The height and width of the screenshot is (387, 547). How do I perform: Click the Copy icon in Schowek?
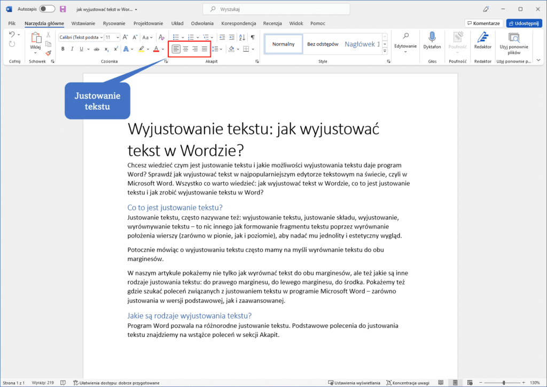click(48, 44)
